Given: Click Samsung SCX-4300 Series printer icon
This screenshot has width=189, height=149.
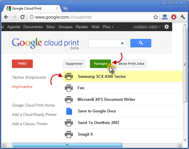Looking at the screenshot, I should click(x=69, y=76).
